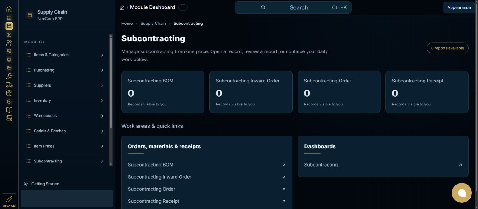The height and width of the screenshot is (209, 478).
Task: Go to Supply Chain breadcrumb link
Action: 153,23
